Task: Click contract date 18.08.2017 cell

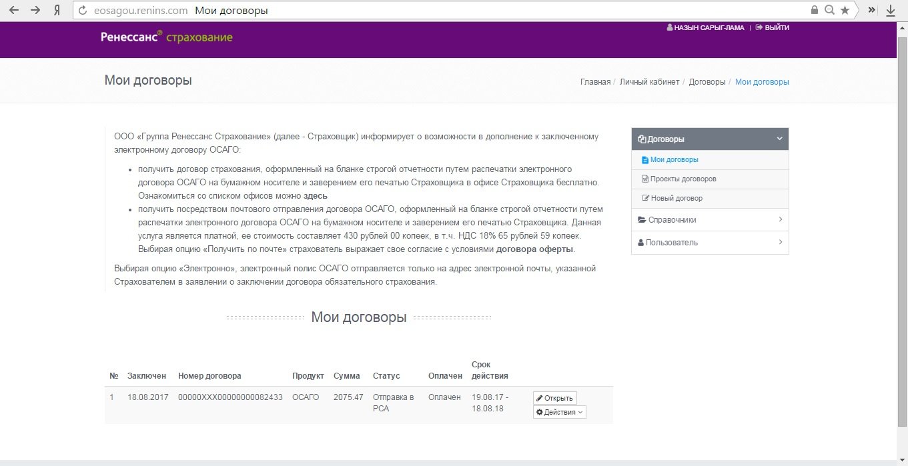Action: [x=148, y=397]
